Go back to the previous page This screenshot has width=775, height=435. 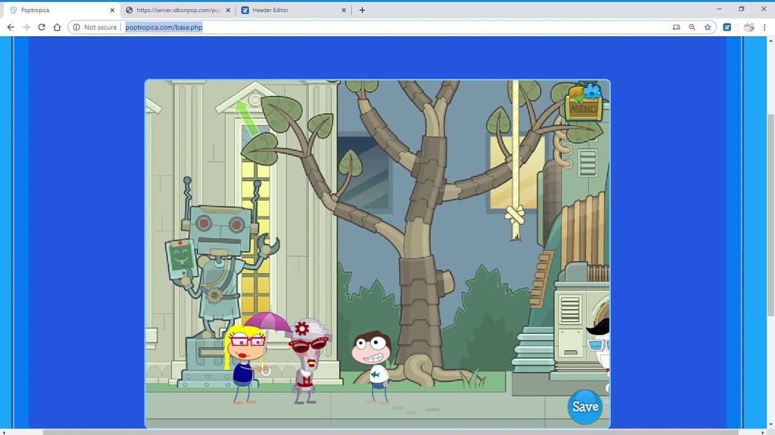coord(10,27)
